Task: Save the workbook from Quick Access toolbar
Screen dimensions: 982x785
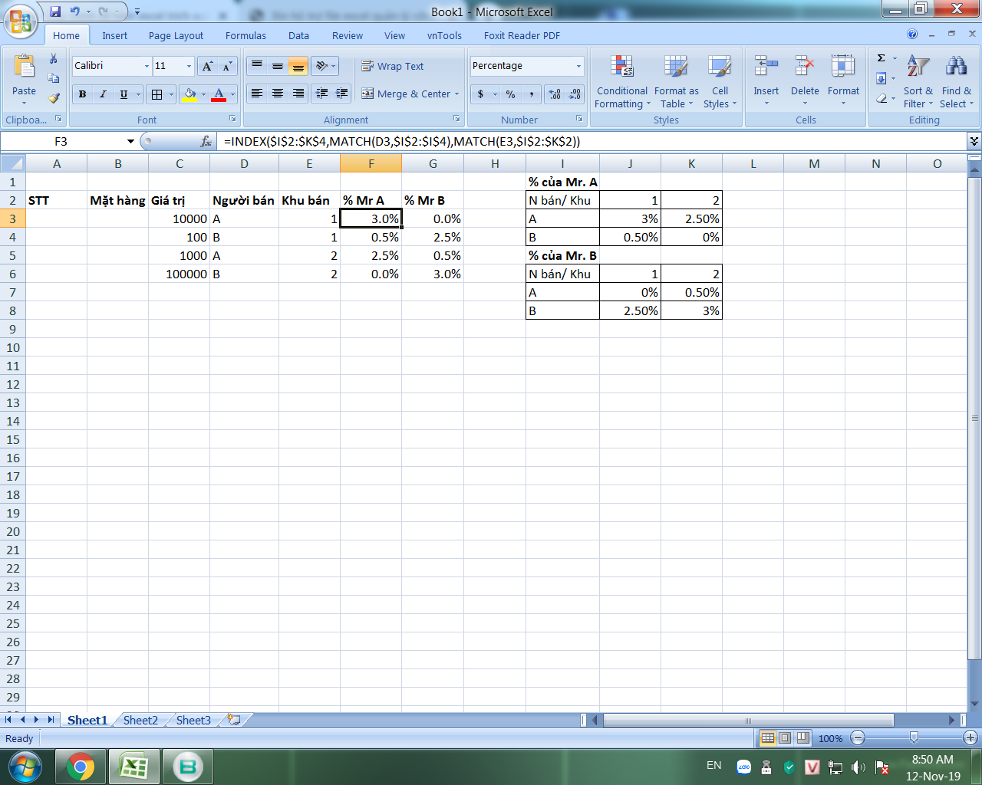Action: (x=55, y=11)
